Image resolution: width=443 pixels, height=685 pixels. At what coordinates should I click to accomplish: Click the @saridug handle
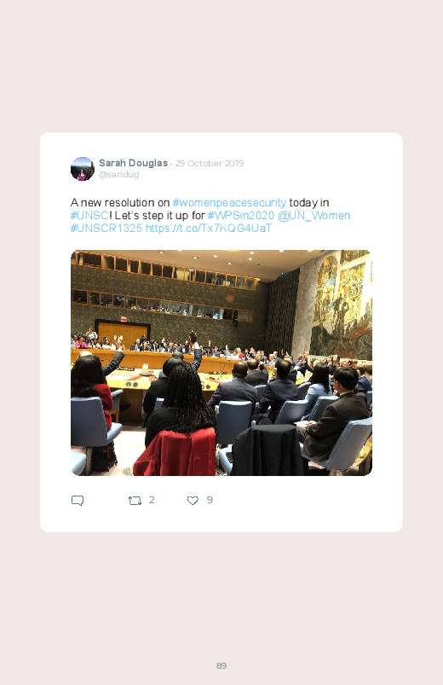[118, 174]
